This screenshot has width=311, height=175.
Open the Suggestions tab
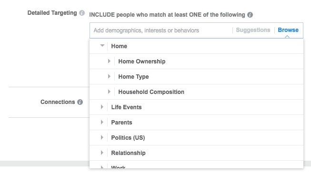[253, 30]
